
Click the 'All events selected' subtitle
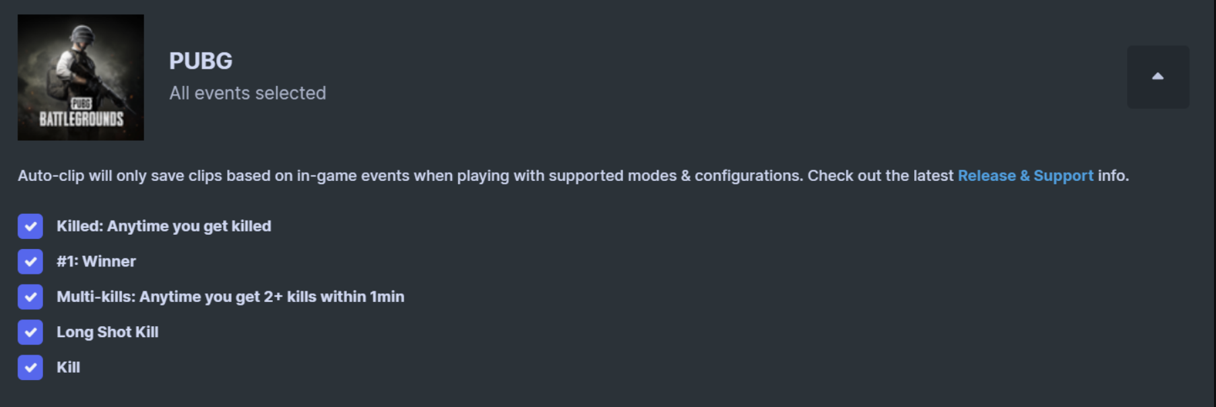point(247,93)
